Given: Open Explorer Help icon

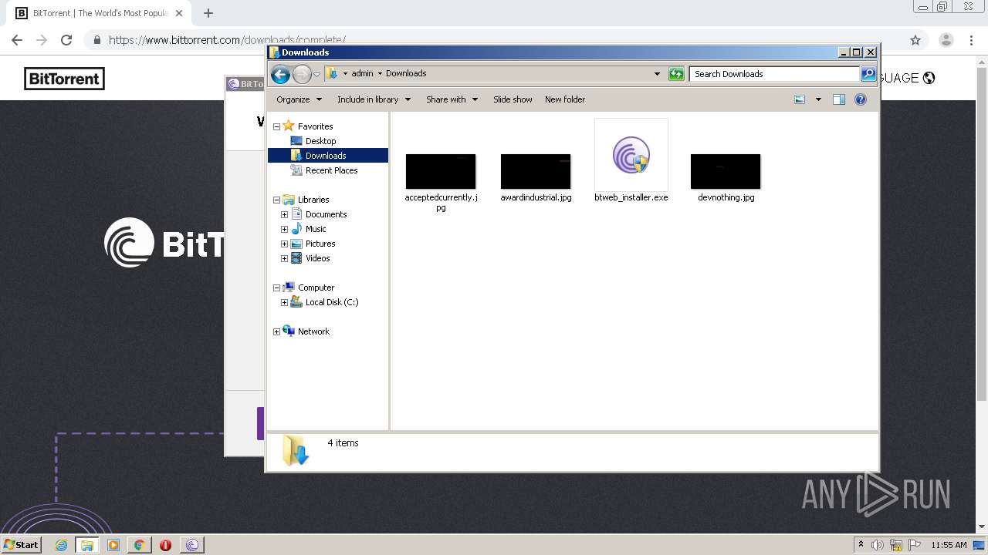Looking at the screenshot, I should (x=861, y=99).
